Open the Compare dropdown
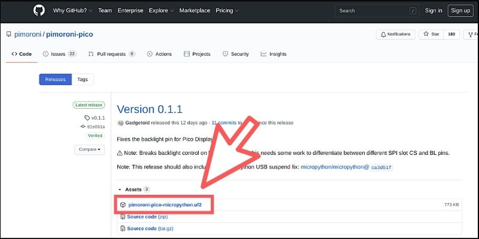479x239 pixels. (x=89, y=149)
